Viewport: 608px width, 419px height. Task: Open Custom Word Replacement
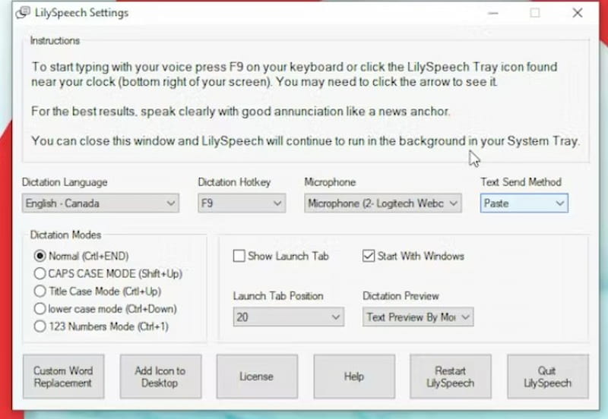(63, 376)
